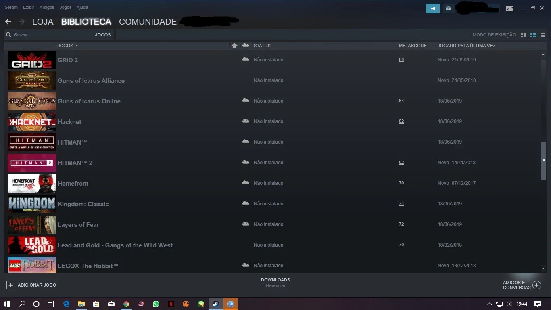Open Crunchyroll from the taskbar
Image resolution: width=551 pixels, height=310 pixels.
[186, 304]
